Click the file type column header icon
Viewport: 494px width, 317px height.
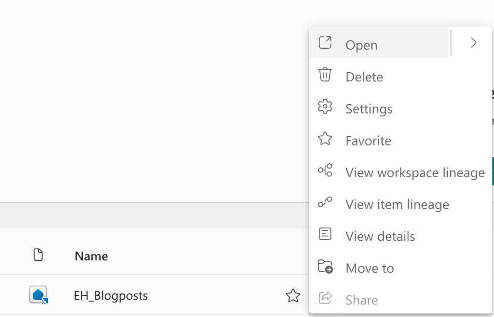point(38,255)
